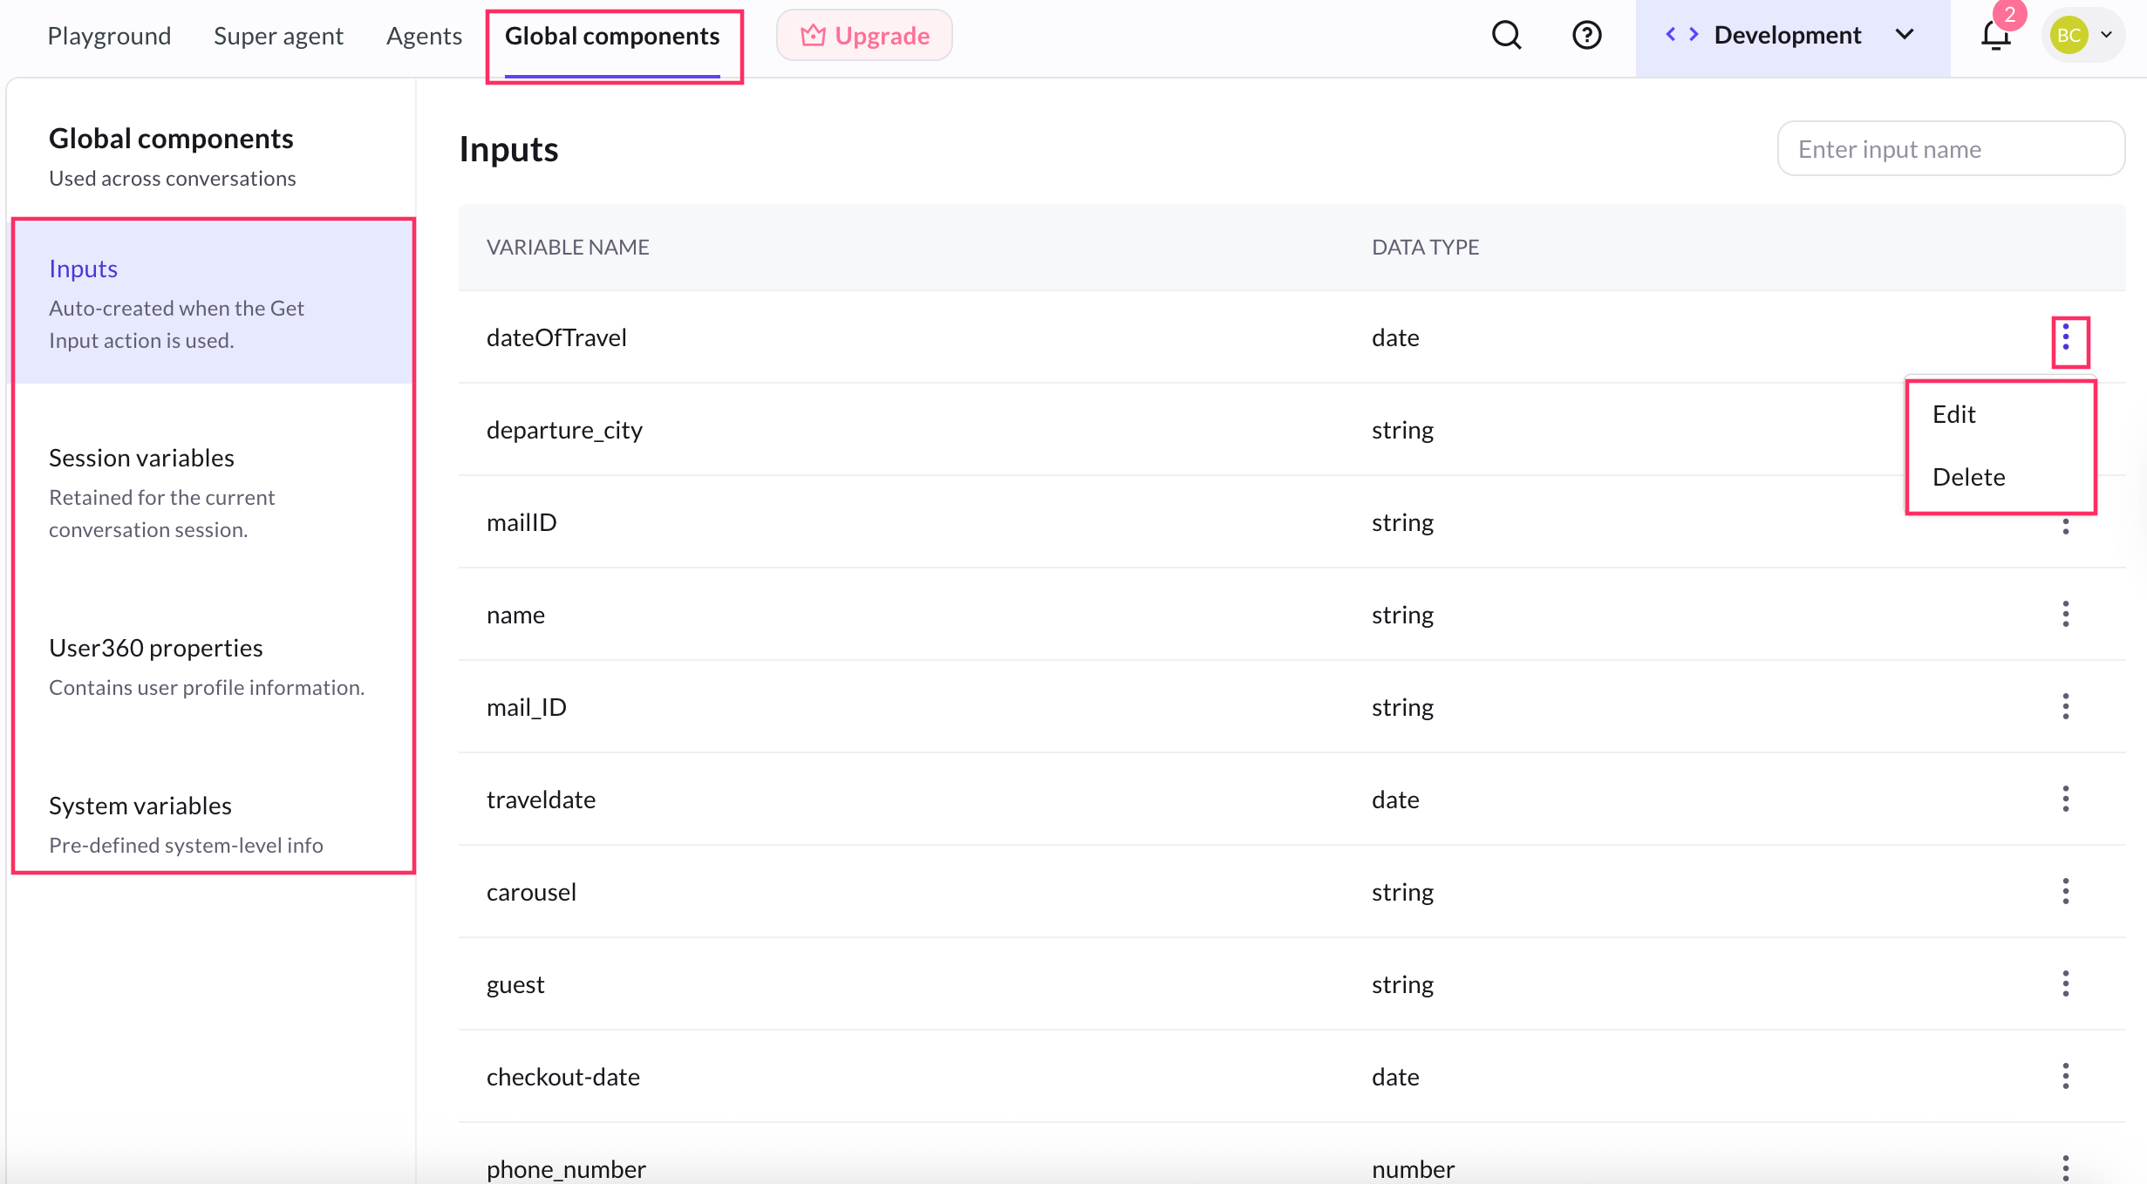Open three-dot menu for traveldate row
This screenshot has height=1184, width=2147.
pyautogui.click(x=2066, y=800)
